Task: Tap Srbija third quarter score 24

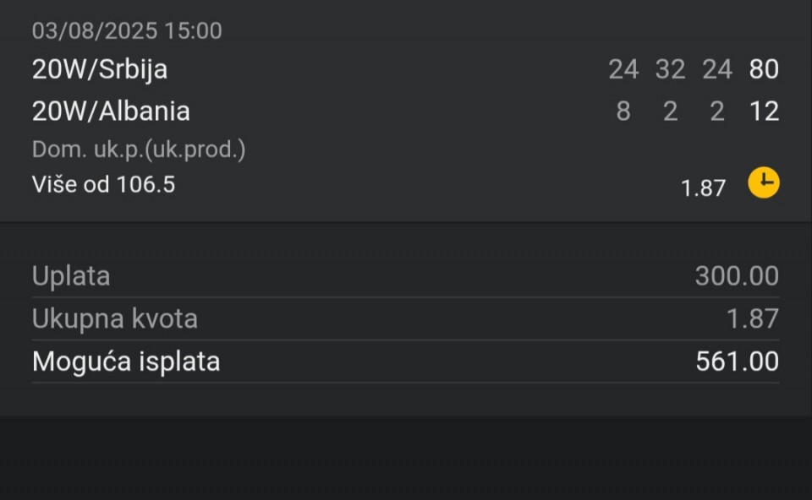Action: pyautogui.click(x=717, y=69)
